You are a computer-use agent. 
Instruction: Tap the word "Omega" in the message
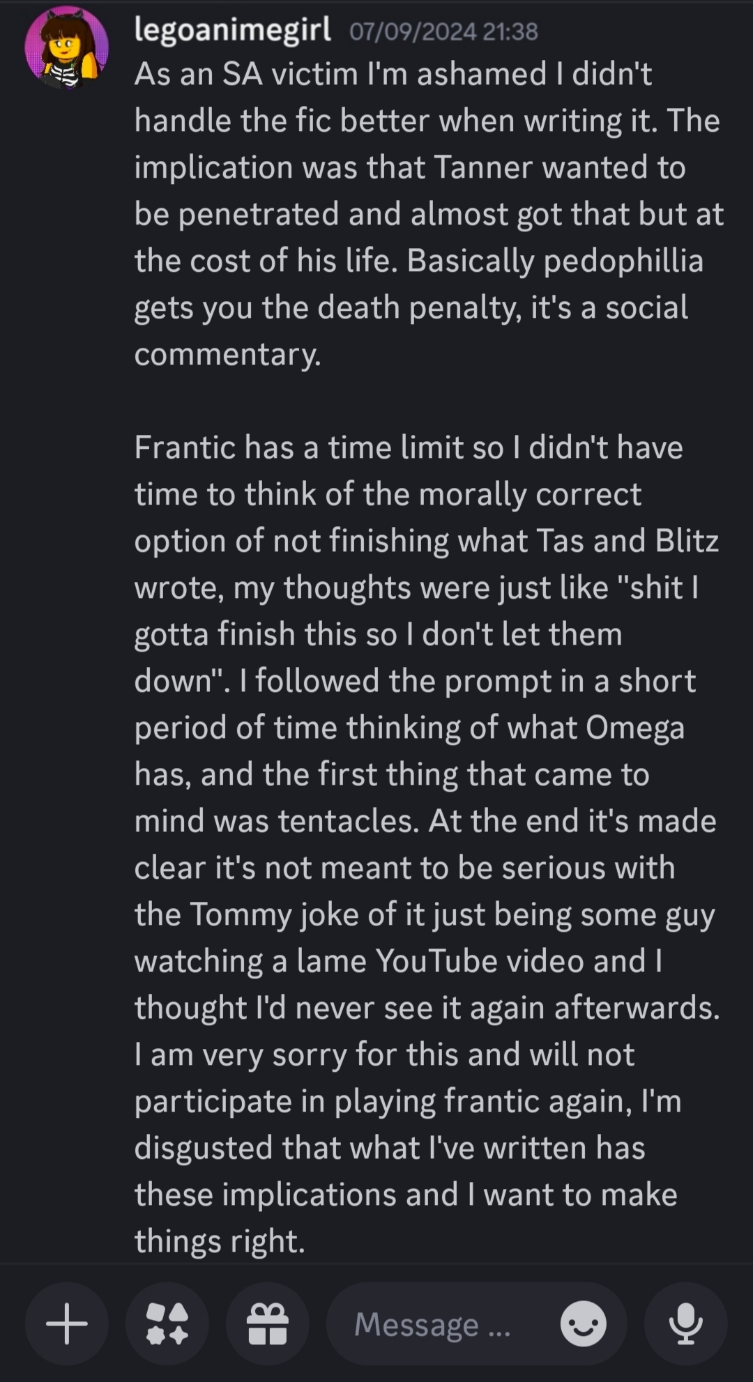click(634, 728)
